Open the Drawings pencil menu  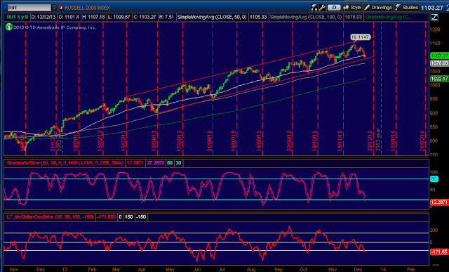pyautogui.click(x=378, y=8)
